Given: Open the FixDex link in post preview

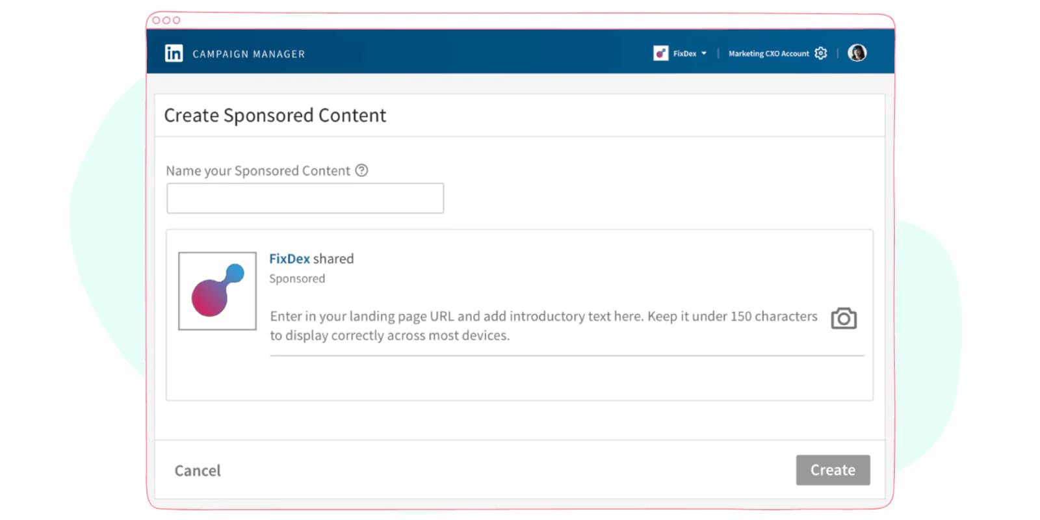Looking at the screenshot, I should click(x=289, y=259).
